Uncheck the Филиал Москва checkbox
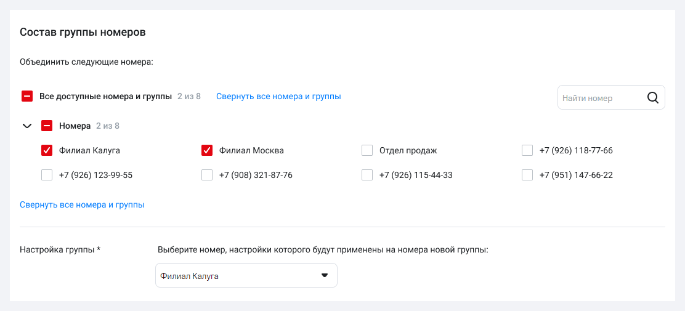The width and height of the screenshot is (685, 311). point(207,150)
